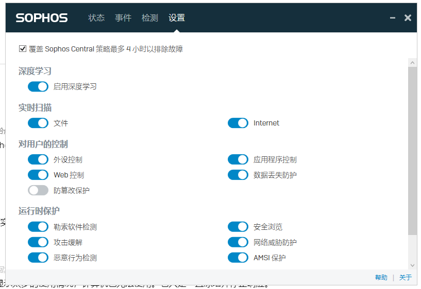
Task: Click the 运行时保护 section heading
Action: (39, 211)
